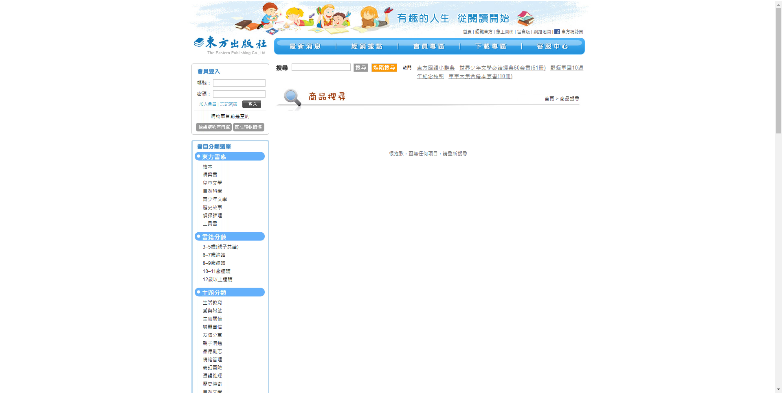Open hot keyword 車車大集合繪本套書
The height and width of the screenshot is (393, 782).
pos(481,76)
